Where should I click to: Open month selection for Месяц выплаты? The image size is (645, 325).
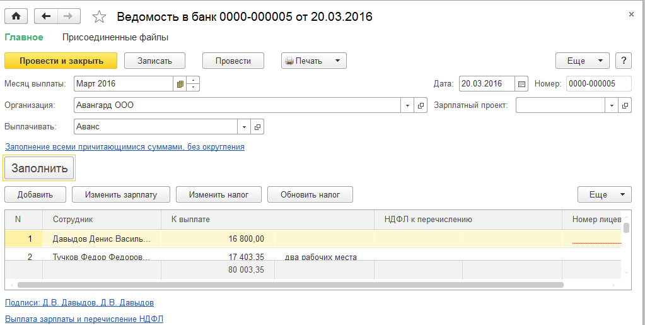pyautogui.click(x=180, y=83)
